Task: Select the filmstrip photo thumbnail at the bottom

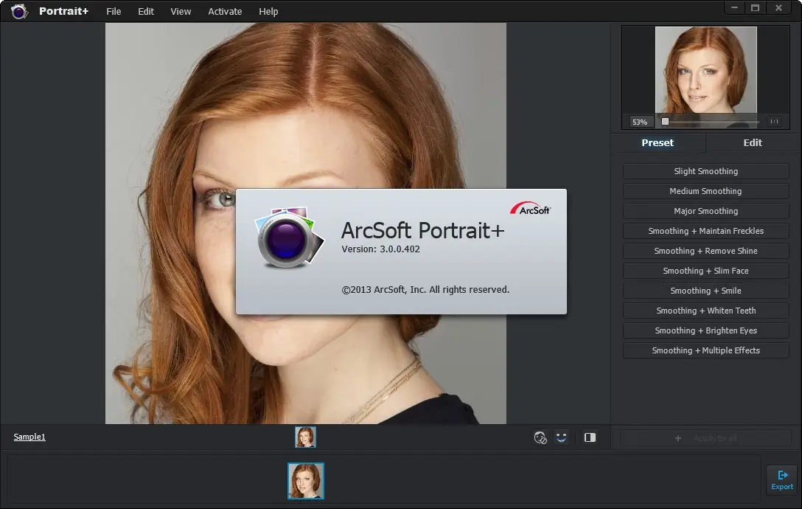Action: point(306,481)
